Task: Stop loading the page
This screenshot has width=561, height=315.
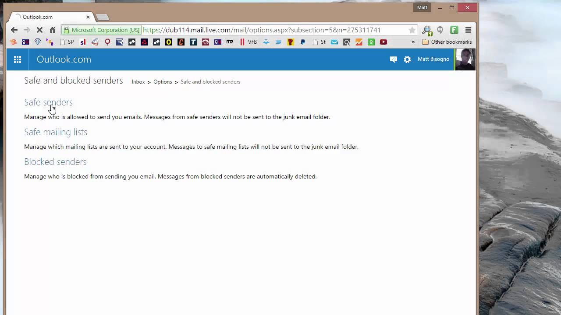Action: [39, 30]
